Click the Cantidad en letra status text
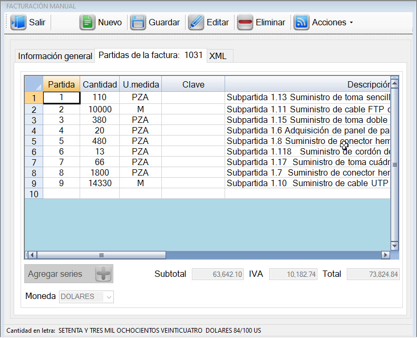Screen dimensions: 417x338 coord(134,331)
